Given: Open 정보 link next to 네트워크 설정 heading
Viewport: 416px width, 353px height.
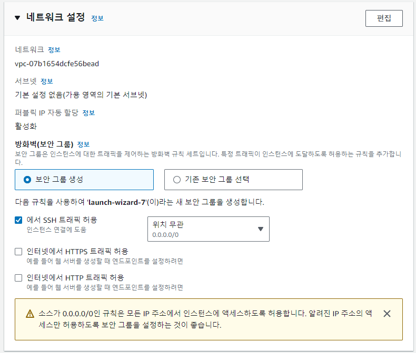Looking at the screenshot, I should pos(97,18).
